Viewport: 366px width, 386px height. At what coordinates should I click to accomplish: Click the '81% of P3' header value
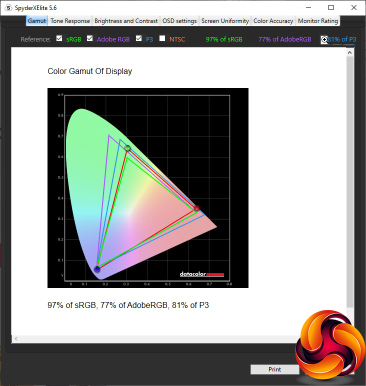[x=342, y=39]
